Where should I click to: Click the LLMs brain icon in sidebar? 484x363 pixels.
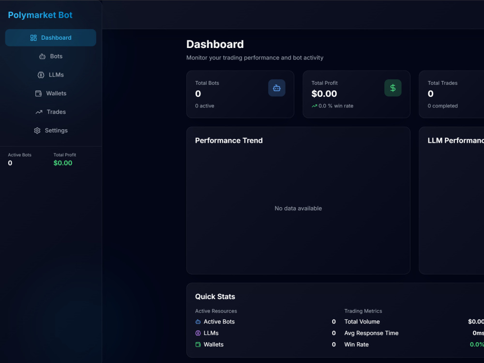point(41,75)
